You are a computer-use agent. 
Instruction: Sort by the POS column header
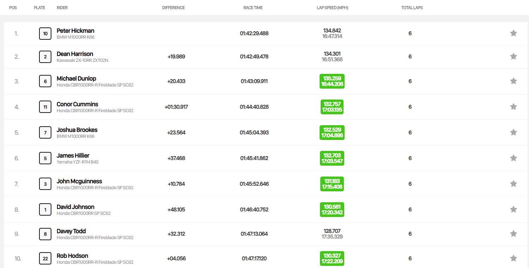coord(13,8)
